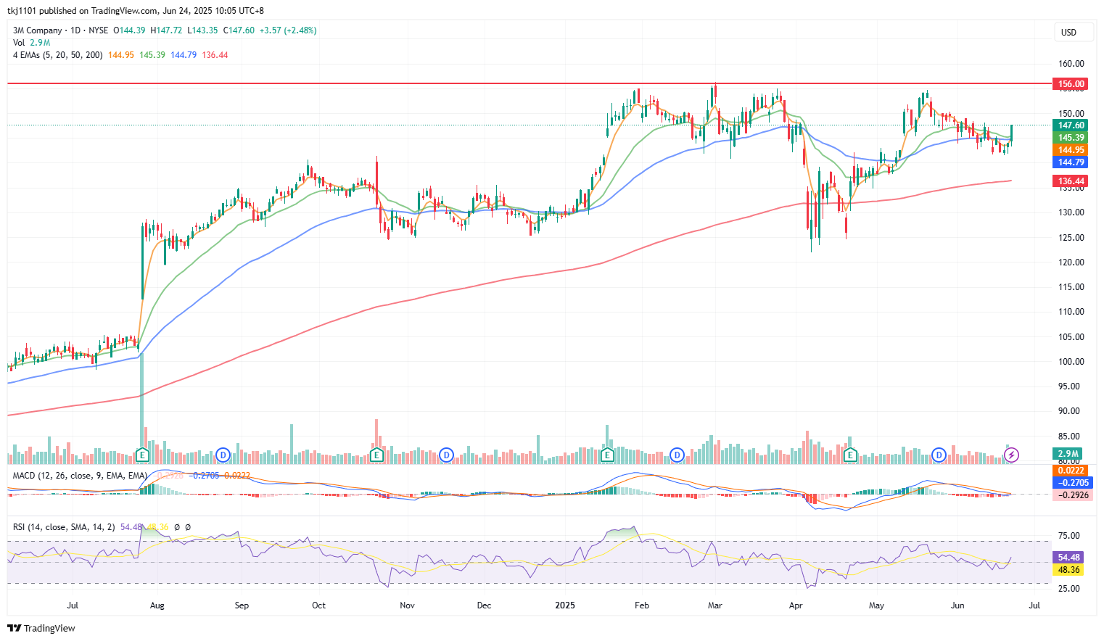Image resolution: width=1104 pixels, height=641 pixels.
Task: Click the green 145.39 axis price label
Action: [x=1071, y=138]
